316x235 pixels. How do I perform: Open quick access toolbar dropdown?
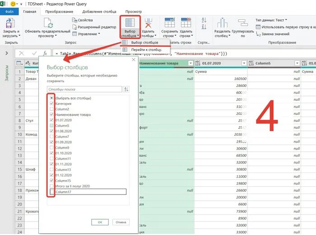[x=21, y=4]
